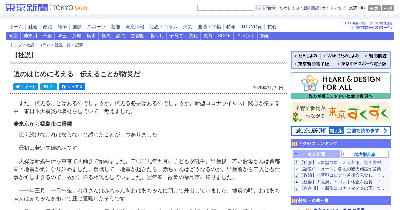Select 子育て in the blue nav bar

(x=176, y=36)
